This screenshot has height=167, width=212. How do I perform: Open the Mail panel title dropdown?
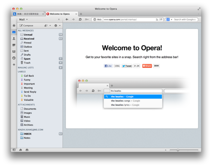(x=23, y=19)
